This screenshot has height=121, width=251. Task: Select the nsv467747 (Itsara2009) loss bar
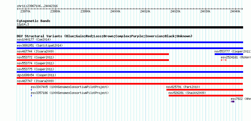130,84
